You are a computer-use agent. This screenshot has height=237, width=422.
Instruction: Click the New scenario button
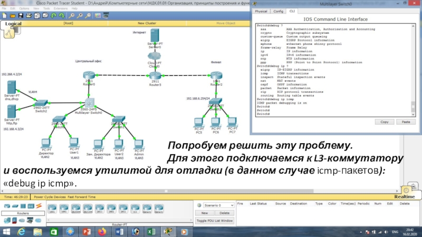pyautogui.click(x=205, y=213)
